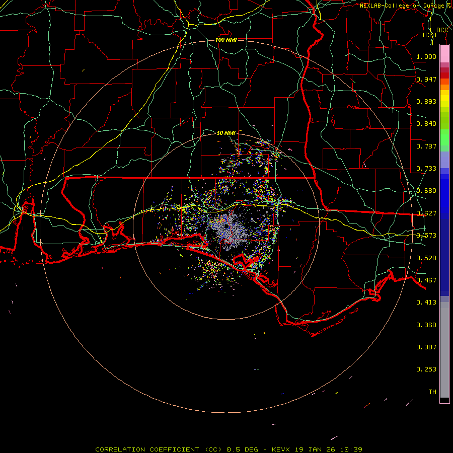Click the [CC] units label

[429, 35]
